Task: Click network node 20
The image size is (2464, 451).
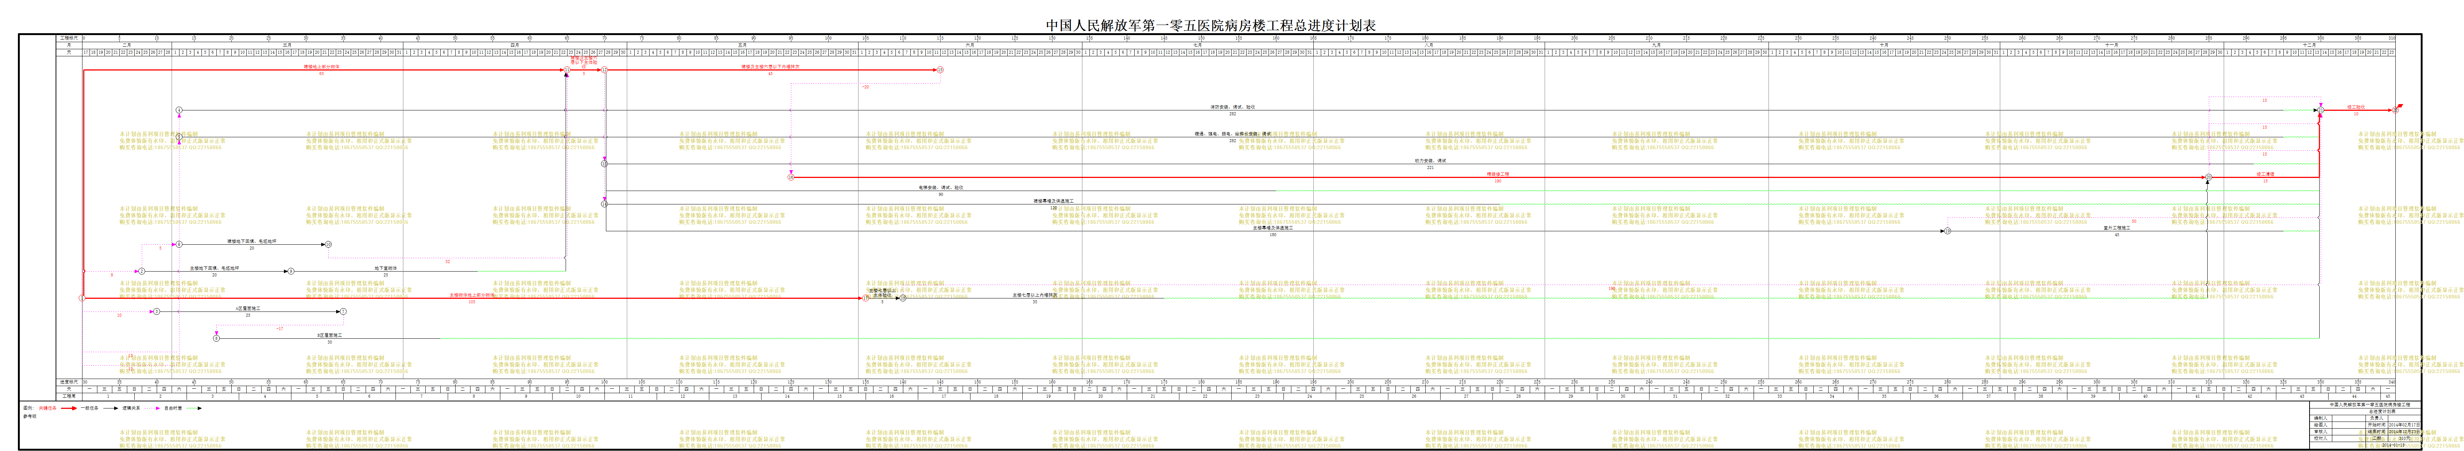Action: (x=2209, y=178)
